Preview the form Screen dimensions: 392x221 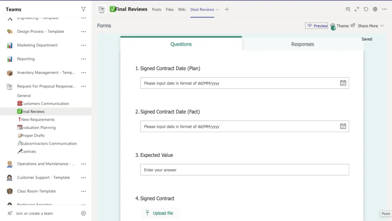(x=317, y=26)
